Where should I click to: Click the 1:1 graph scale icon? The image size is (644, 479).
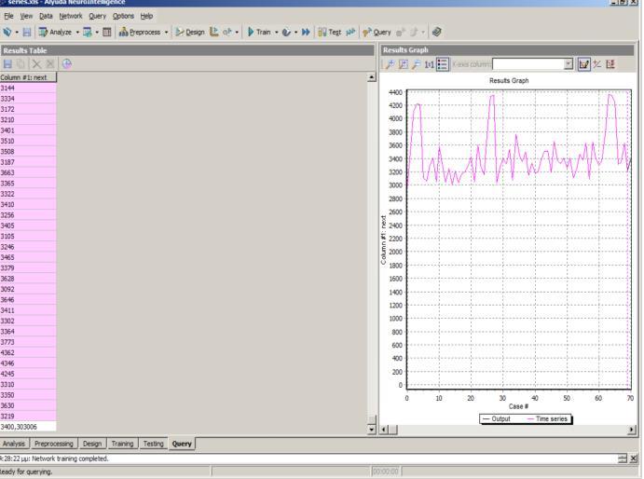click(430, 64)
